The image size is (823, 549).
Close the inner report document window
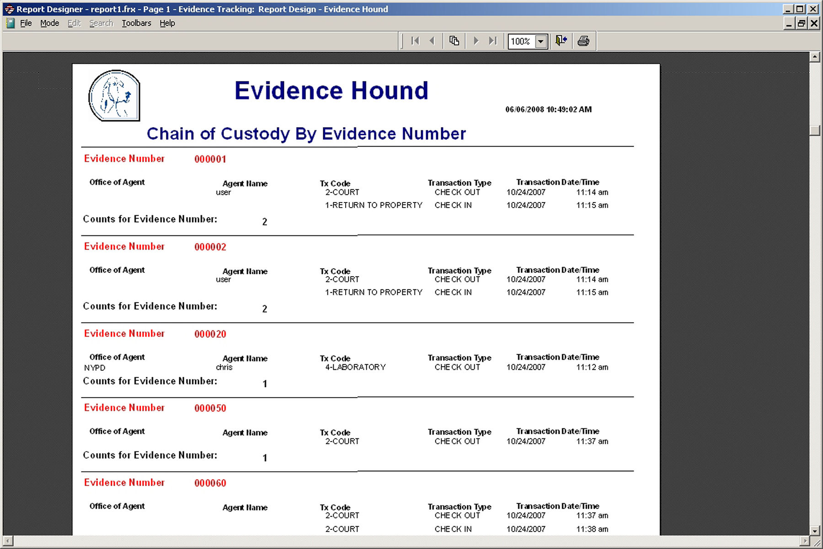[814, 23]
